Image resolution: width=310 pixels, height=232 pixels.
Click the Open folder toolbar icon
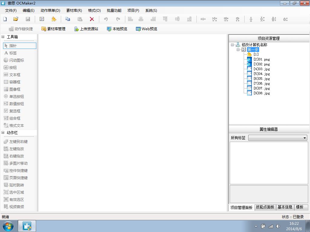(x=16, y=19)
